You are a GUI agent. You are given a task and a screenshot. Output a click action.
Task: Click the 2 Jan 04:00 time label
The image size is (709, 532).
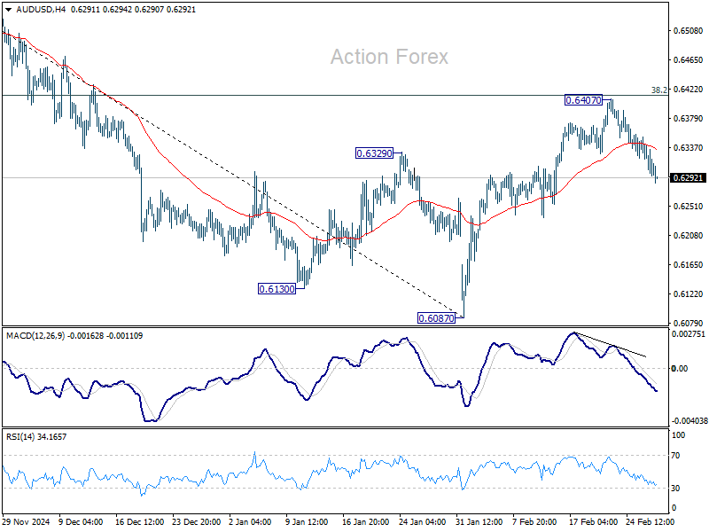pyautogui.click(x=250, y=521)
